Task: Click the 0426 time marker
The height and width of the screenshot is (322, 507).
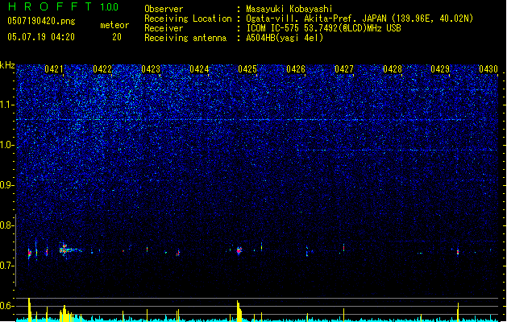Action: tap(296, 69)
